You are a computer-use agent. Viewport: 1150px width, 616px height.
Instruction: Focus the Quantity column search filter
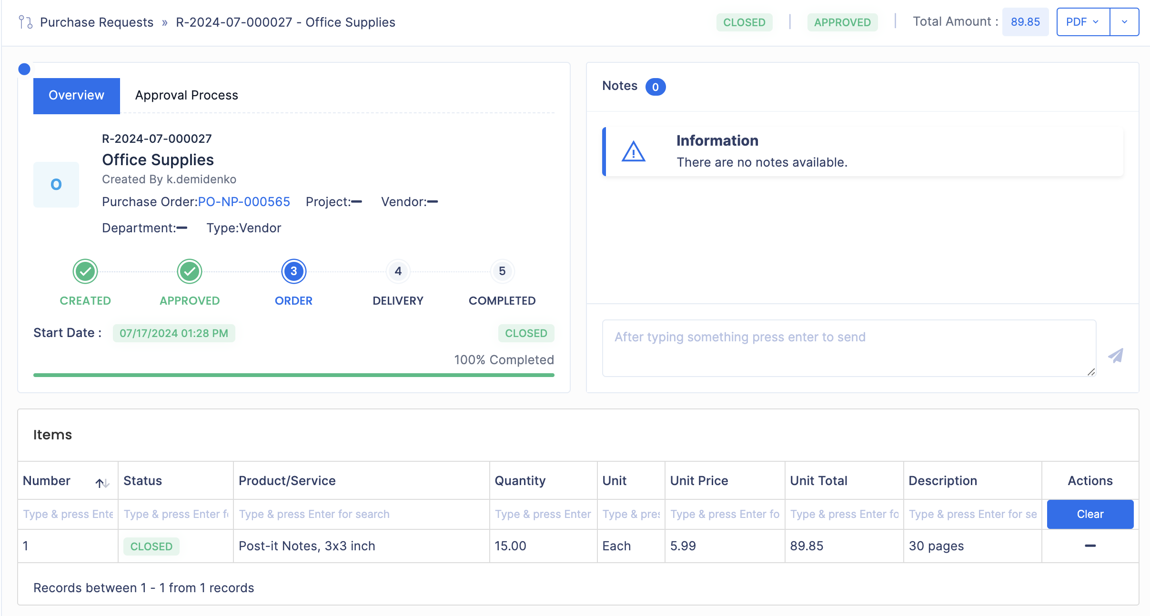point(544,514)
